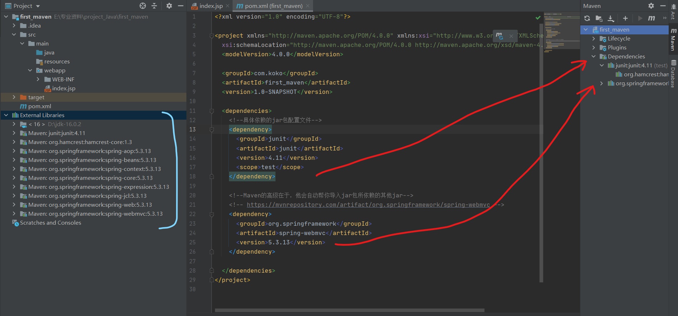Click the editor horizontal scrollbar
Viewport: 678px width, 316px height.
click(350, 310)
